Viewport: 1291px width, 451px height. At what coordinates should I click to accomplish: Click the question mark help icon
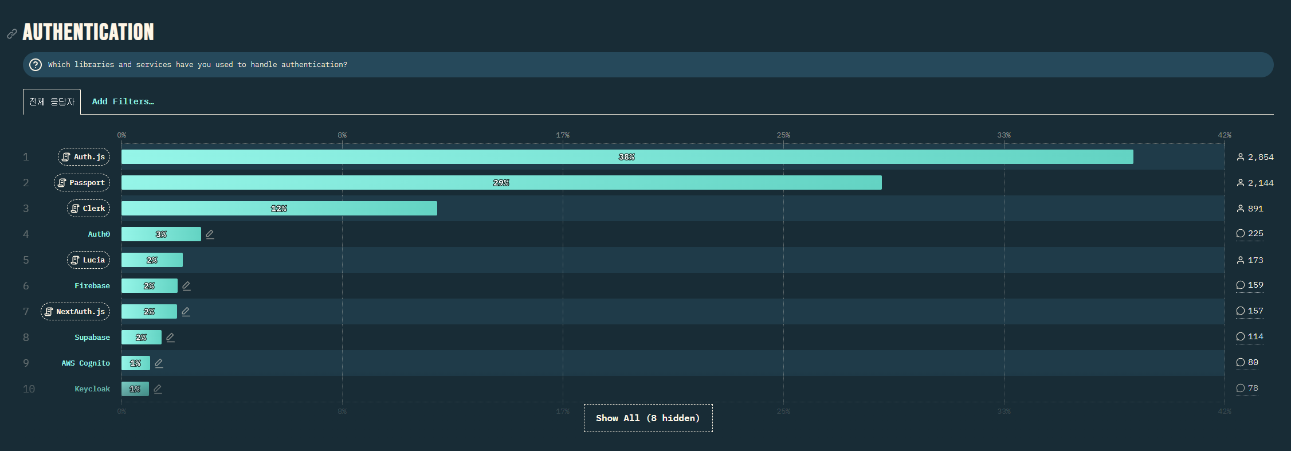[x=36, y=65]
